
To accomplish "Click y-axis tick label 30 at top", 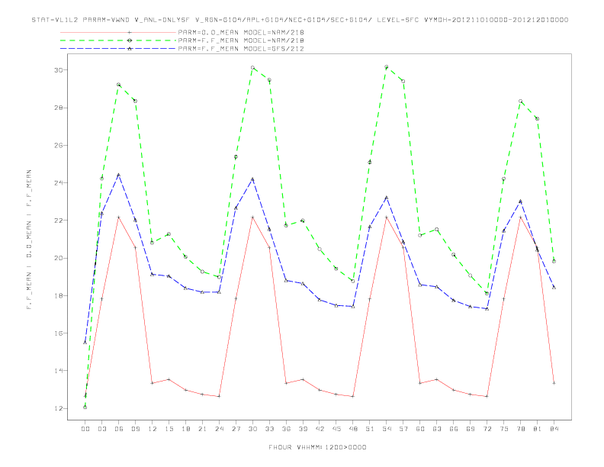I will tap(58, 70).
